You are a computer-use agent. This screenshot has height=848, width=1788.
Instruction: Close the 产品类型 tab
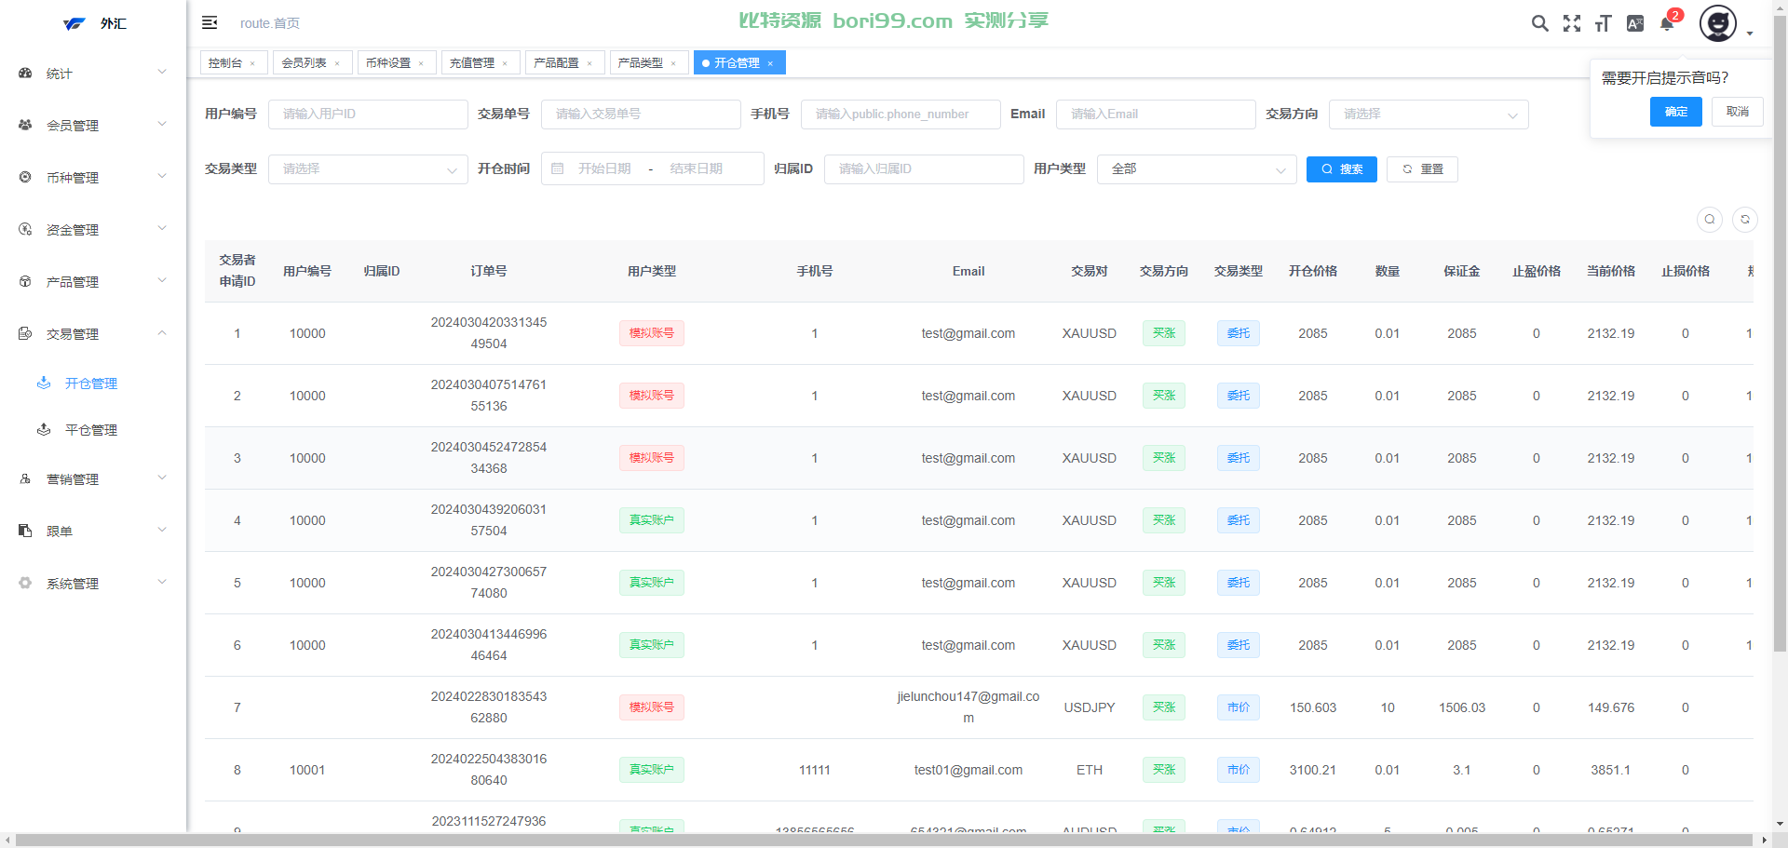[673, 63]
